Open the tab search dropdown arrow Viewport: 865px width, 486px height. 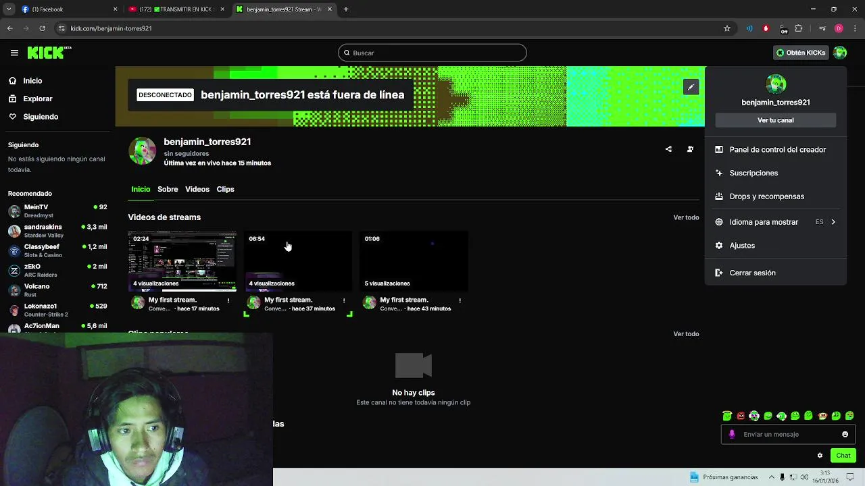click(x=9, y=9)
